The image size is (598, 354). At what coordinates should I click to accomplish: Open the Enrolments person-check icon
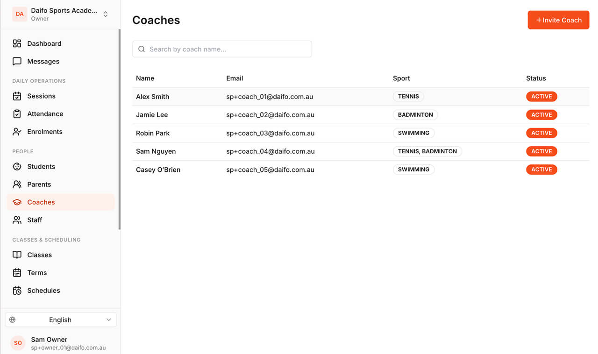point(17,132)
